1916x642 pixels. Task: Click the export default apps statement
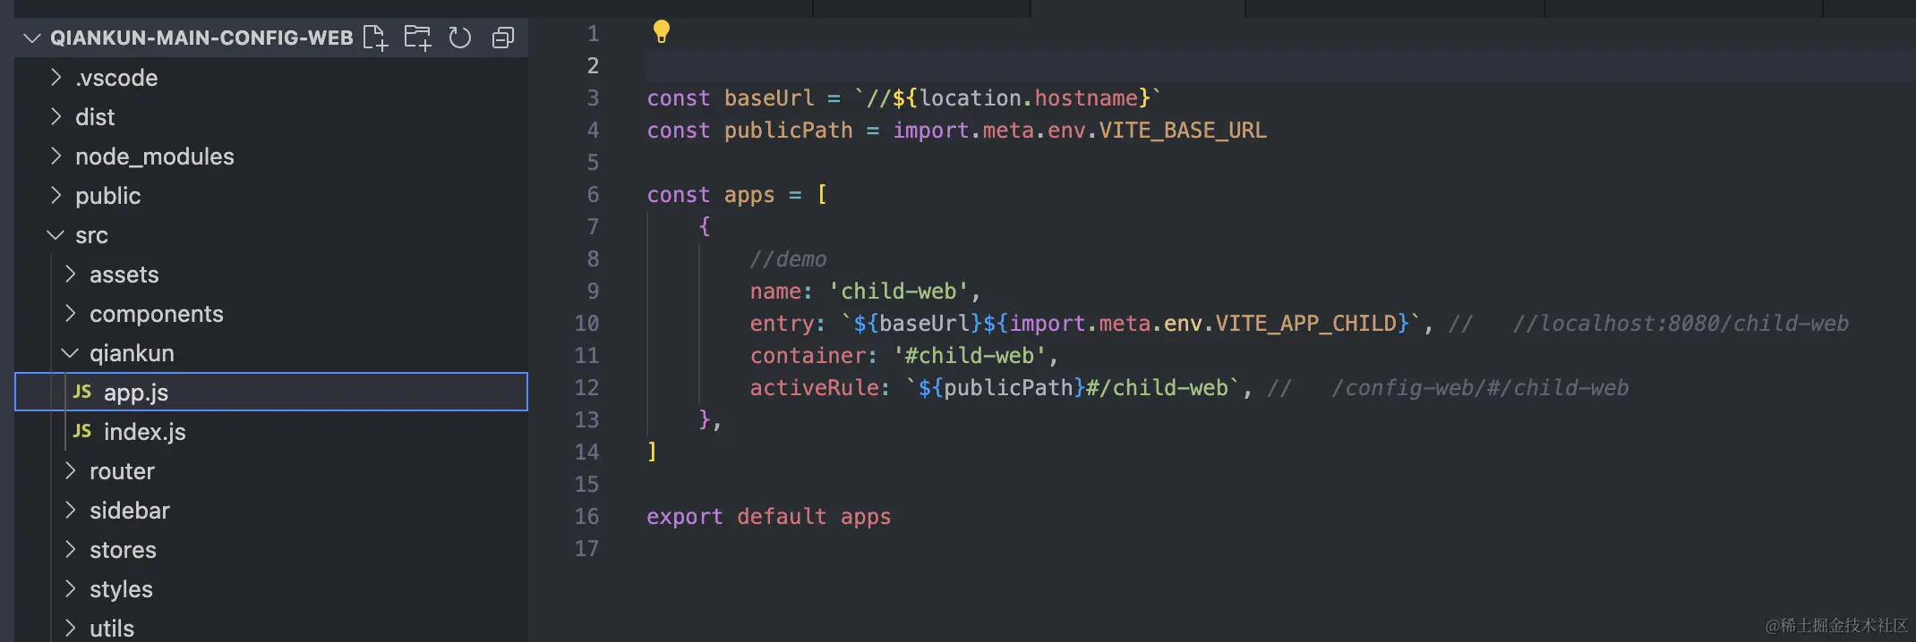pos(768,516)
